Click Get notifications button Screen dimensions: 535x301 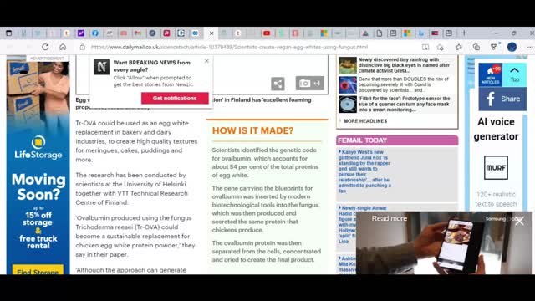coord(175,99)
